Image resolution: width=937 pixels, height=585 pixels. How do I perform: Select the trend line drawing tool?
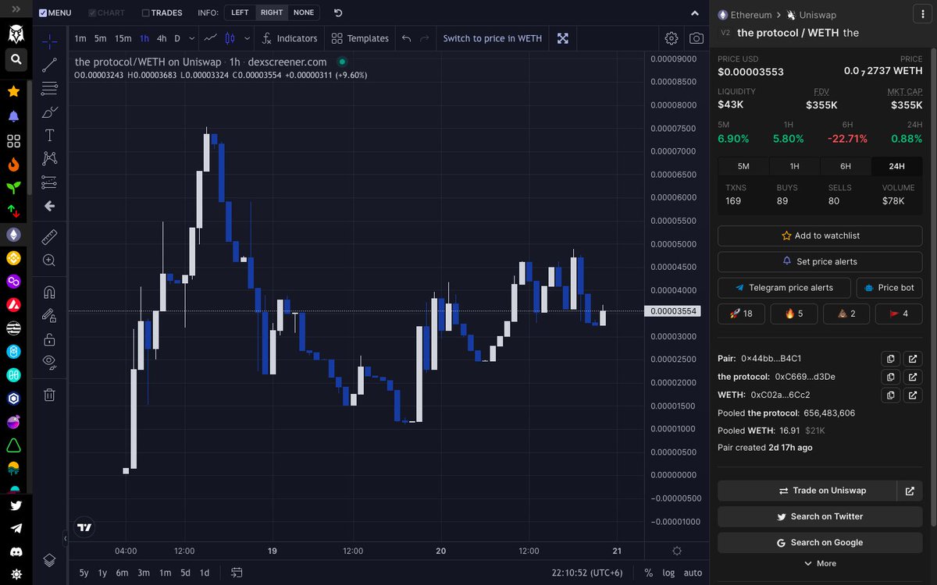pos(49,65)
